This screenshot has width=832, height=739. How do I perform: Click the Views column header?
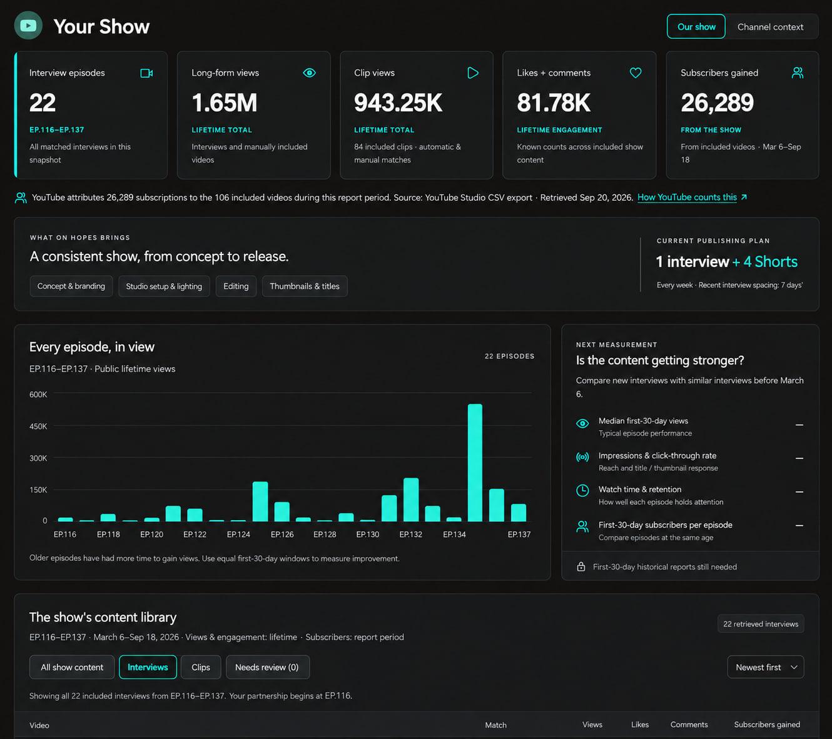pyautogui.click(x=592, y=725)
